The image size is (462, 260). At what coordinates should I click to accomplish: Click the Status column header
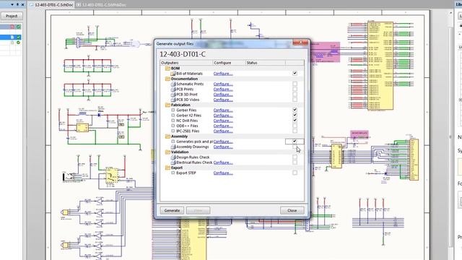[x=265, y=63]
